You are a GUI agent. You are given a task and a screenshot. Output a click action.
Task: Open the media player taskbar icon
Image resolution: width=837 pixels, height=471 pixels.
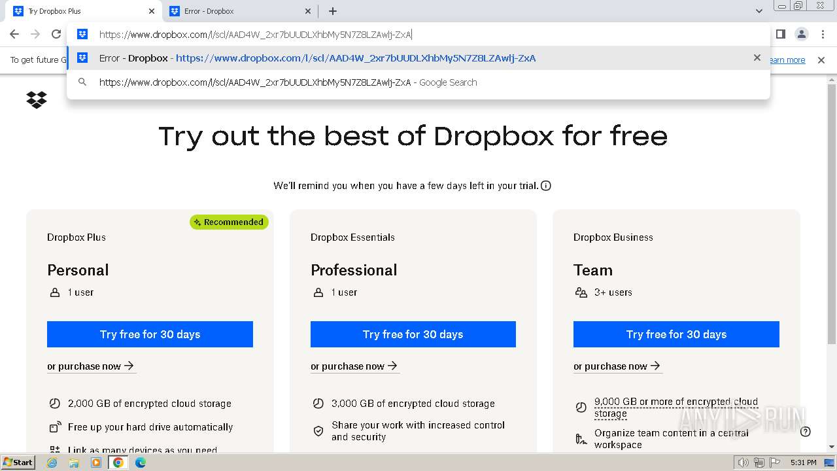(96, 462)
